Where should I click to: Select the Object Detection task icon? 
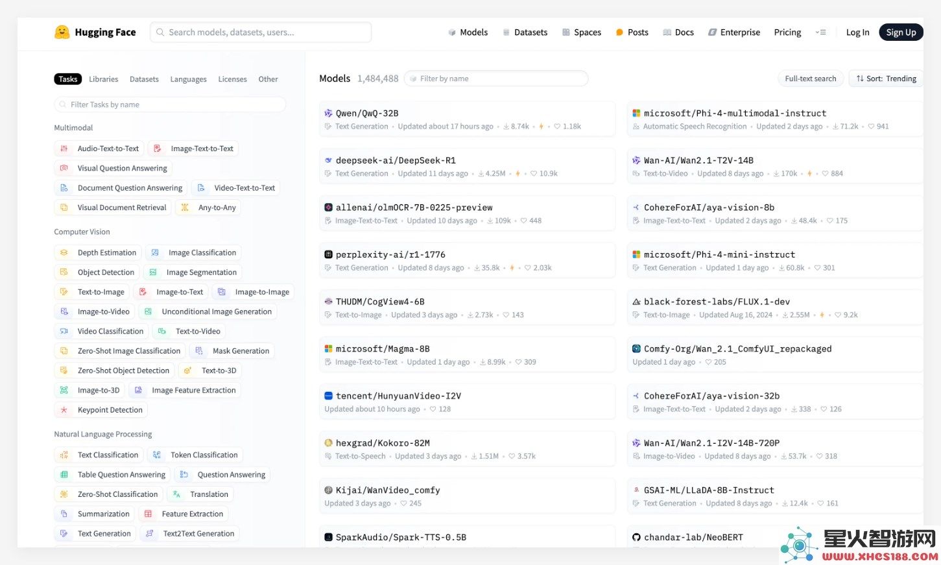tap(64, 272)
